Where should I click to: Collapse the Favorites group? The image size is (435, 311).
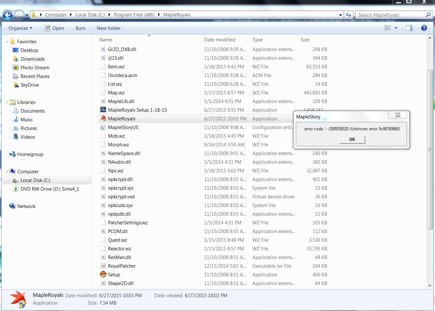(x=6, y=42)
